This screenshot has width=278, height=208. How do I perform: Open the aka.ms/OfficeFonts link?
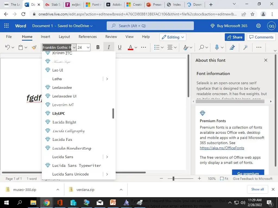tap(222, 148)
